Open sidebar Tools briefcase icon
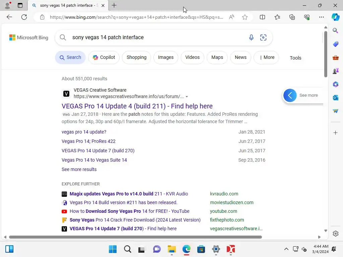343x257 pixels. point(335,58)
